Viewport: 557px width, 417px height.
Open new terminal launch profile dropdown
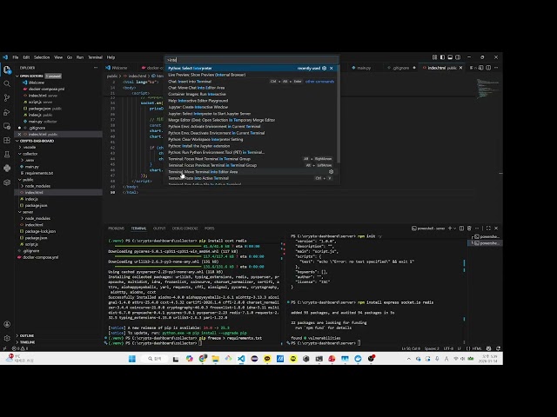tap(454, 228)
